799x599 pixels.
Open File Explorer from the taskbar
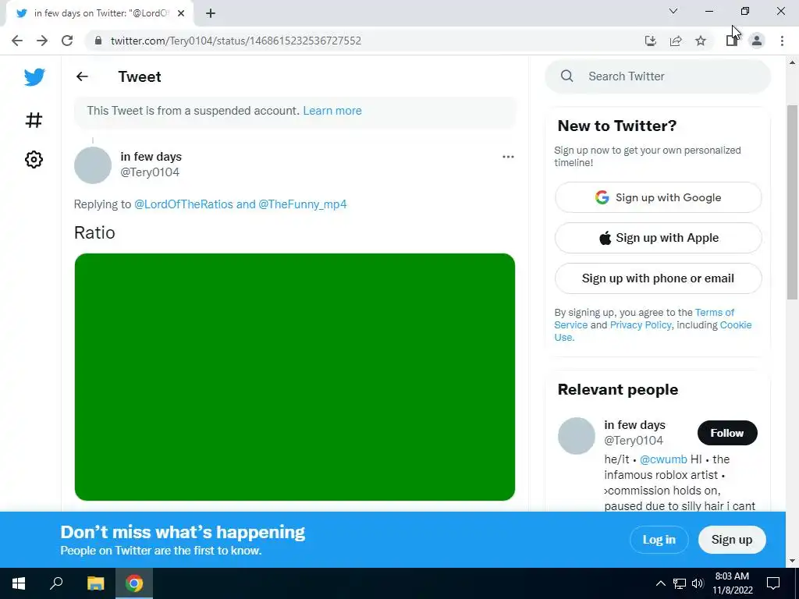(x=95, y=583)
